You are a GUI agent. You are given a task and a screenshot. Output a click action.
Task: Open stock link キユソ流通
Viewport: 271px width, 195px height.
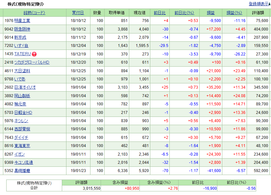(x=23, y=162)
